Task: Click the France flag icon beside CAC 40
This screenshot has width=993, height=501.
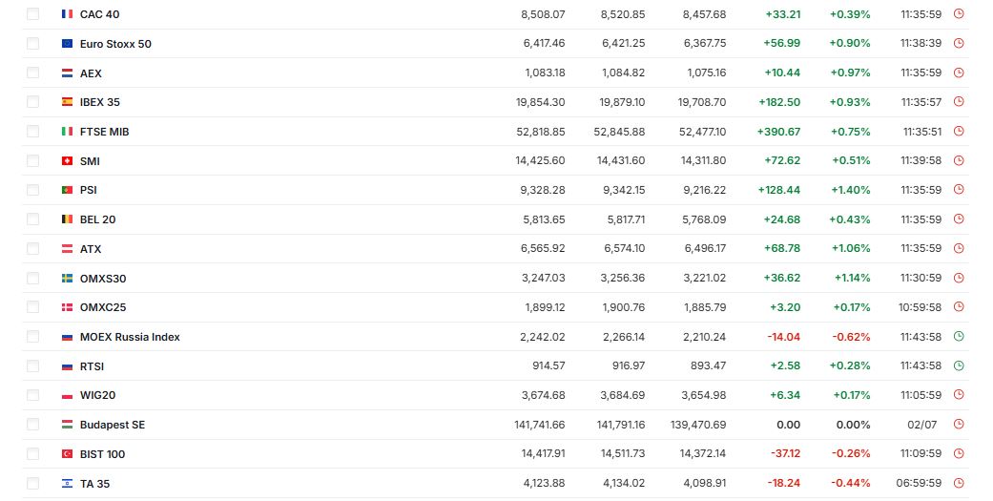Action: pyautogui.click(x=67, y=14)
